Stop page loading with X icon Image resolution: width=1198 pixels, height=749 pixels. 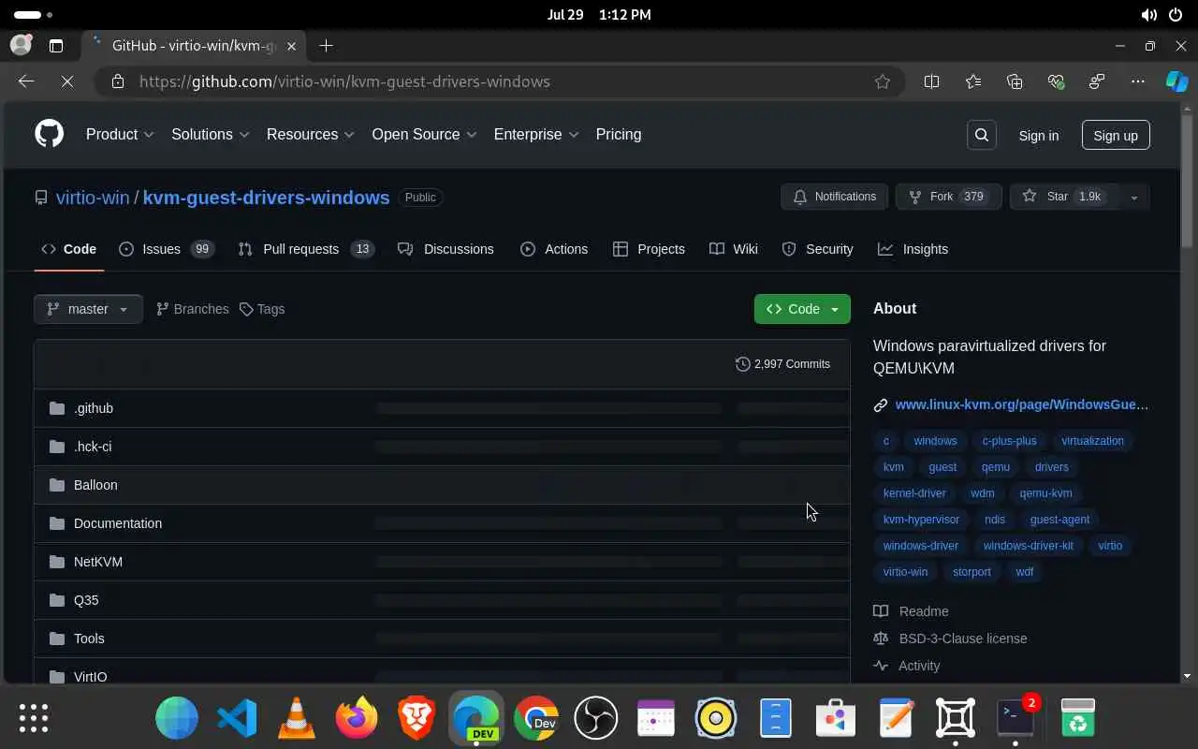coord(67,81)
